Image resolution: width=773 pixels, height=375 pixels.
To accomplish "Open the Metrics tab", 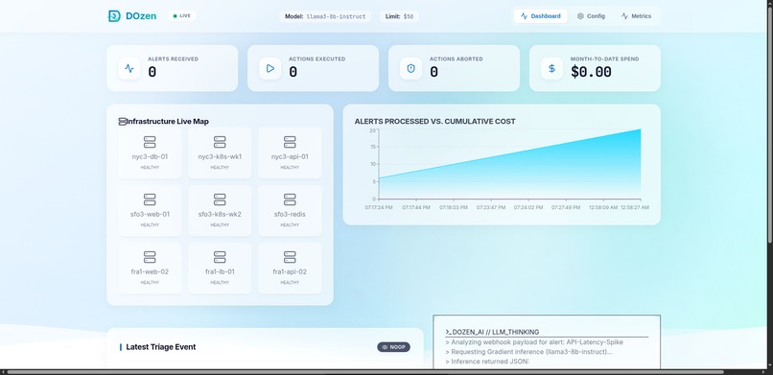I will pyautogui.click(x=636, y=16).
